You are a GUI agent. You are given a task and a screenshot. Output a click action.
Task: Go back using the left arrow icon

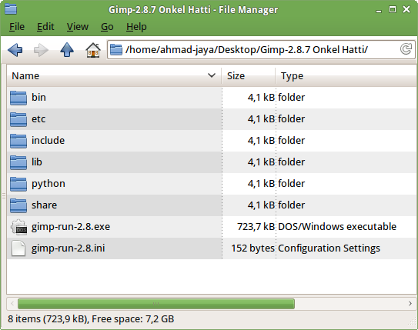(15, 50)
